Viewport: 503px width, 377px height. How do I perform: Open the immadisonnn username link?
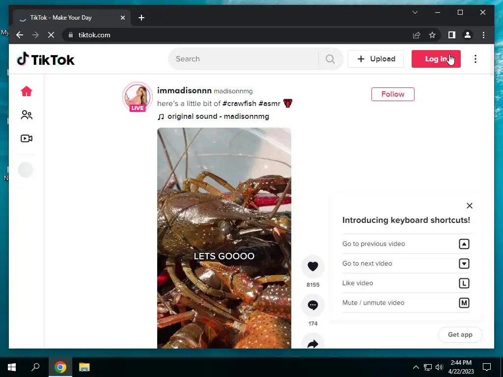coord(185,91)
